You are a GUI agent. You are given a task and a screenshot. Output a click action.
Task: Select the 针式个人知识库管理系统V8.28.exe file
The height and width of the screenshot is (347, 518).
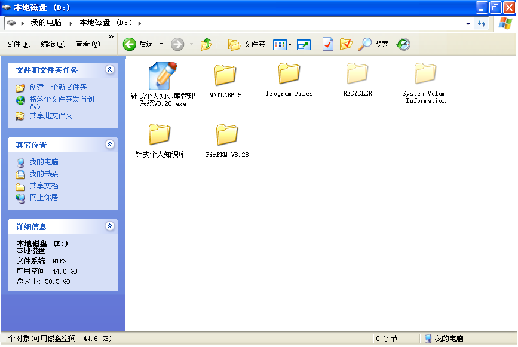(162, 75)
